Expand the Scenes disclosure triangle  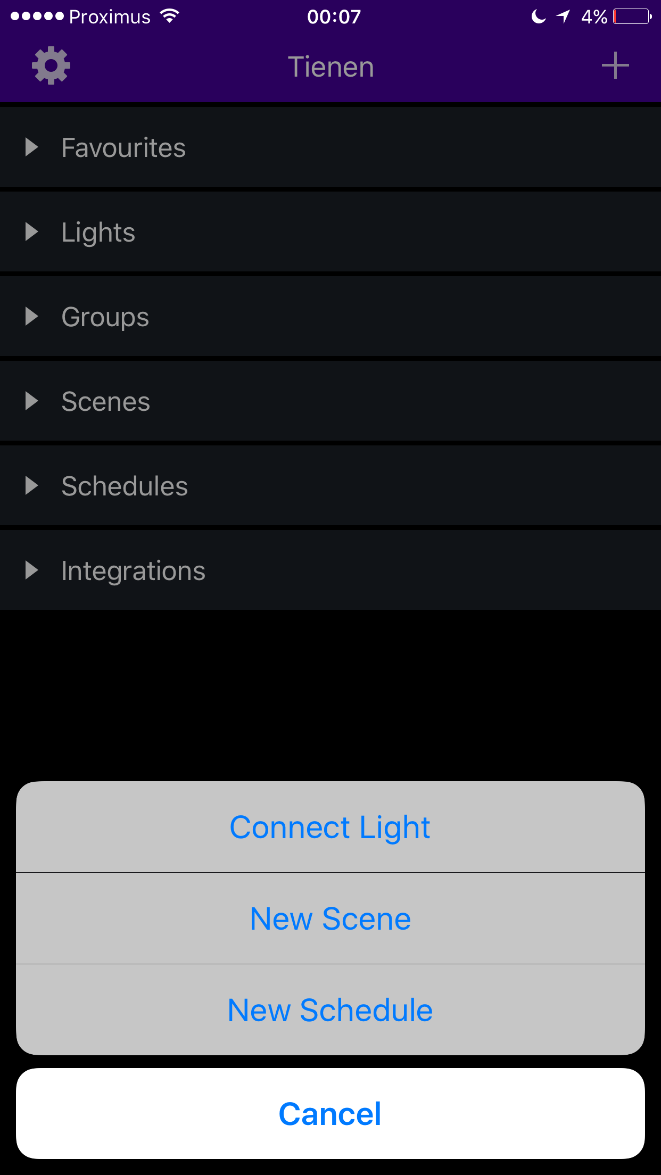[x=32, y=401]
